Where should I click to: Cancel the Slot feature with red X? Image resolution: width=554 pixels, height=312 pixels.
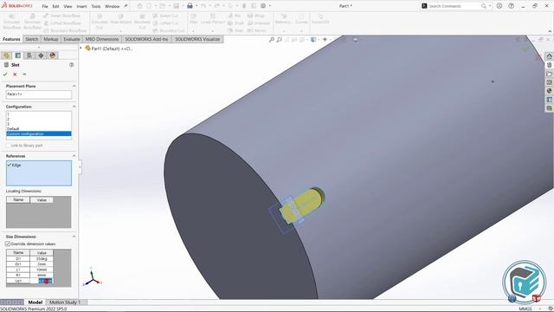pos(15,75)
